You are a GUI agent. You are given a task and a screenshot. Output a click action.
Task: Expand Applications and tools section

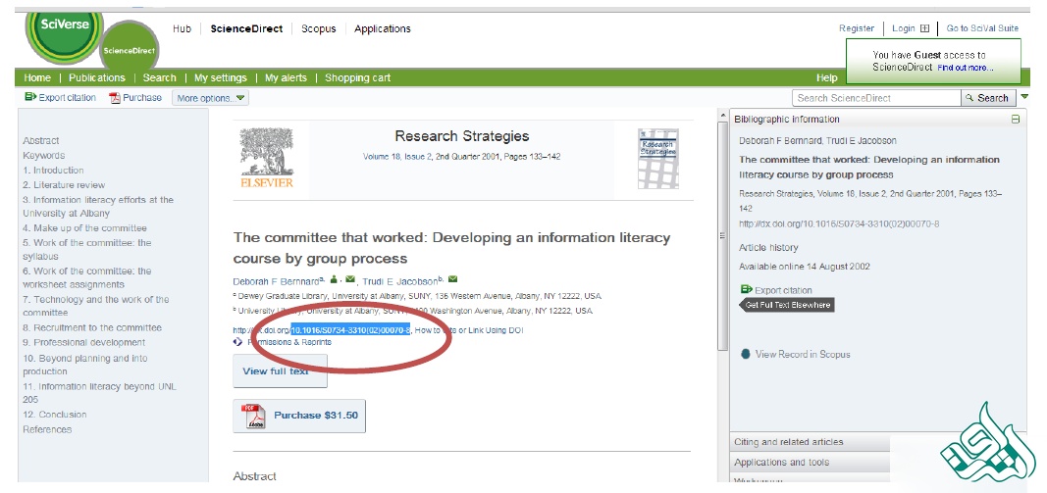point(810,462)
